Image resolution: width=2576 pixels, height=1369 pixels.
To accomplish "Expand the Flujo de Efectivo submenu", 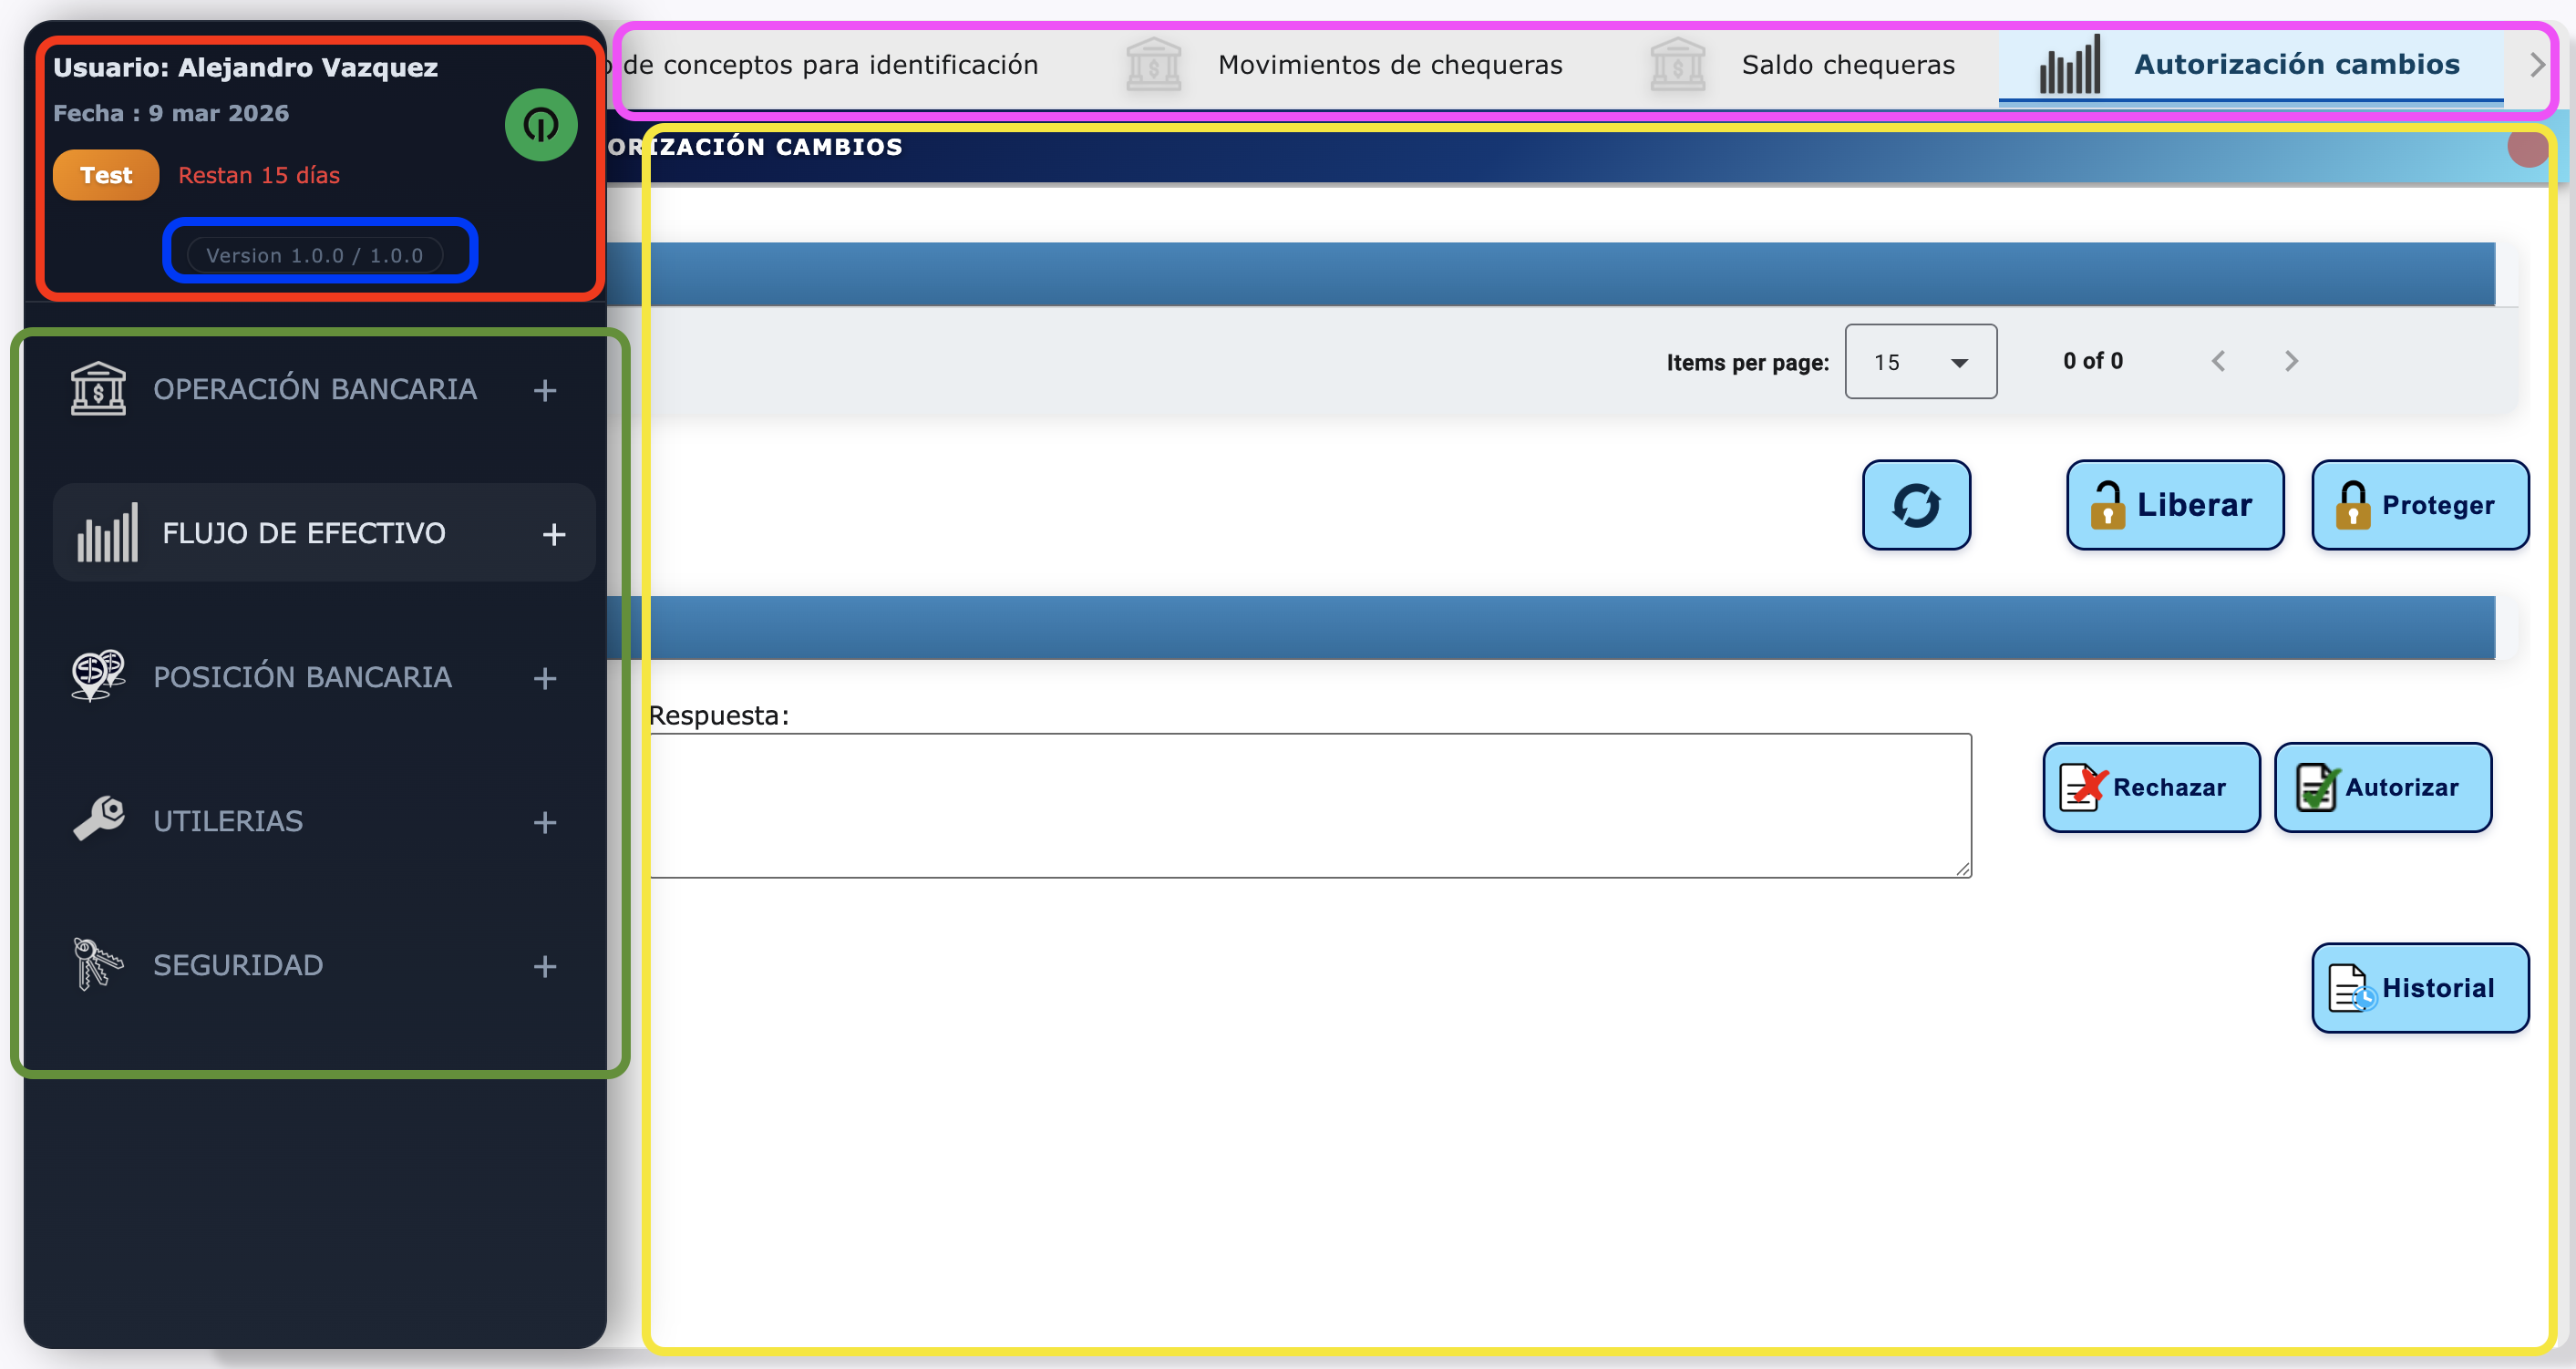I will [x=554, y=534].
